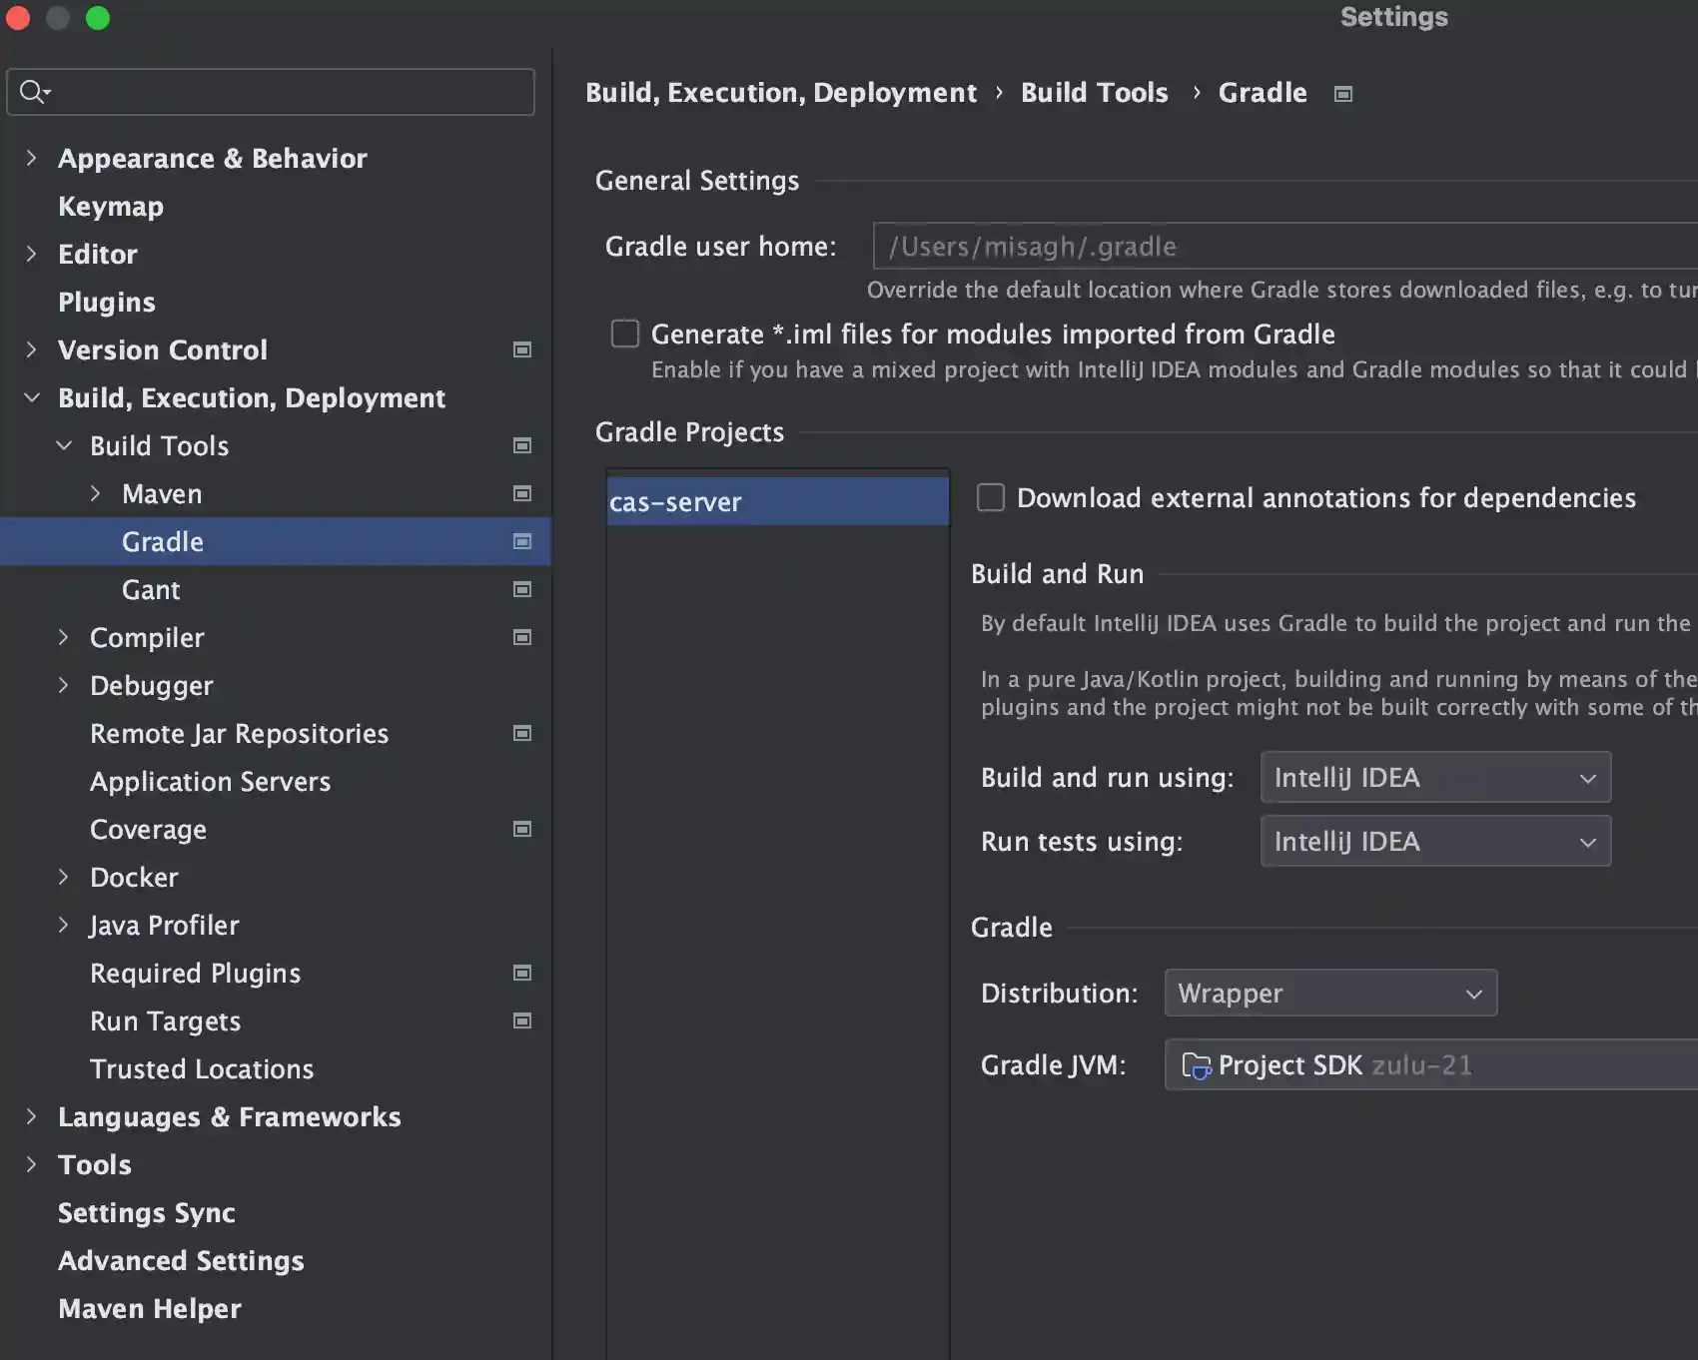Screen dimensions: 1698x1360
Task: Open the Run tests using dropdown
Action: (x=1435, y=842)
